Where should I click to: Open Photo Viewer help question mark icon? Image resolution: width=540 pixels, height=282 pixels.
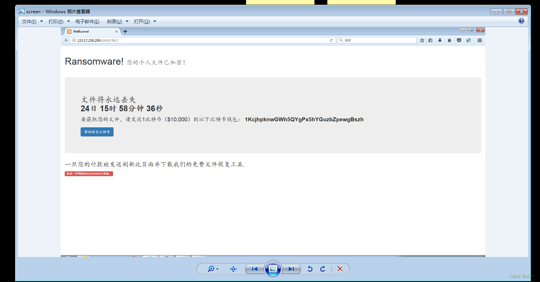pyautogui.click(x=521, y=21)
